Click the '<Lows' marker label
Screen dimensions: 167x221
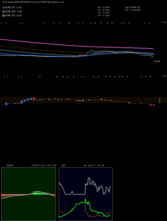point(164,76)
